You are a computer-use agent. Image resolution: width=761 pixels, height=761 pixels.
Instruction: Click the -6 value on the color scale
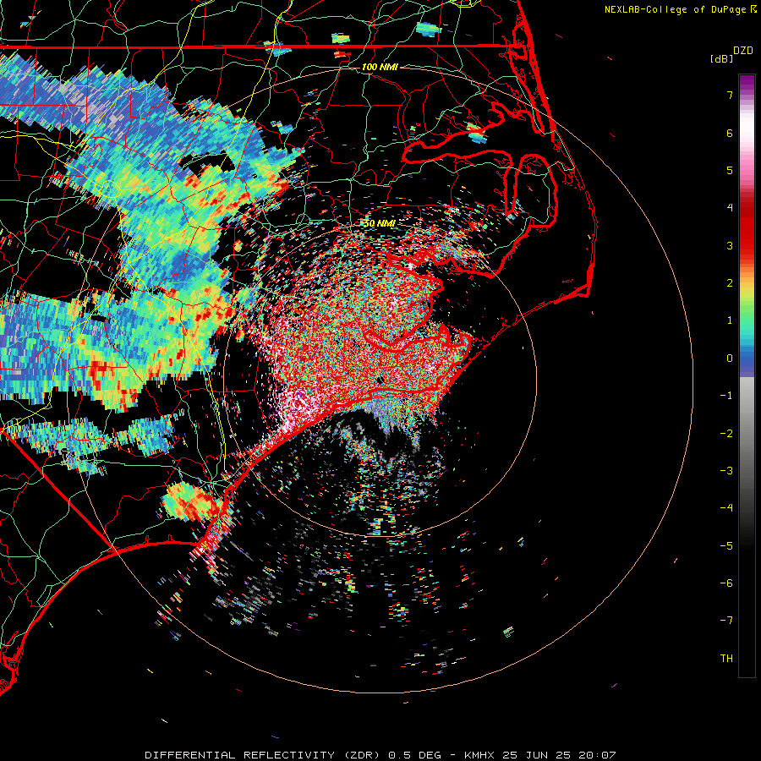(726, 583)
